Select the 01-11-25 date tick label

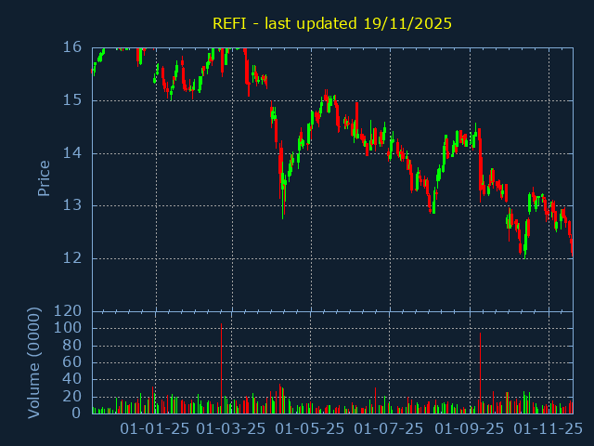[549, 429]
